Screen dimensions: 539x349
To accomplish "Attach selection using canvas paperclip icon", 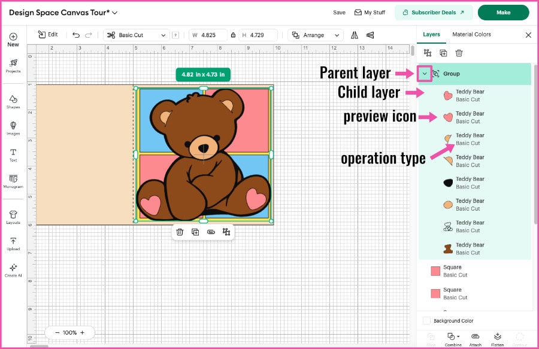I will click(x=211, y=232).
